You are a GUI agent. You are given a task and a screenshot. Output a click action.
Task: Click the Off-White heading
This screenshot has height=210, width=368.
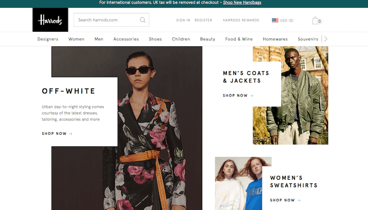pyautogui.click(x=69, y=91)
